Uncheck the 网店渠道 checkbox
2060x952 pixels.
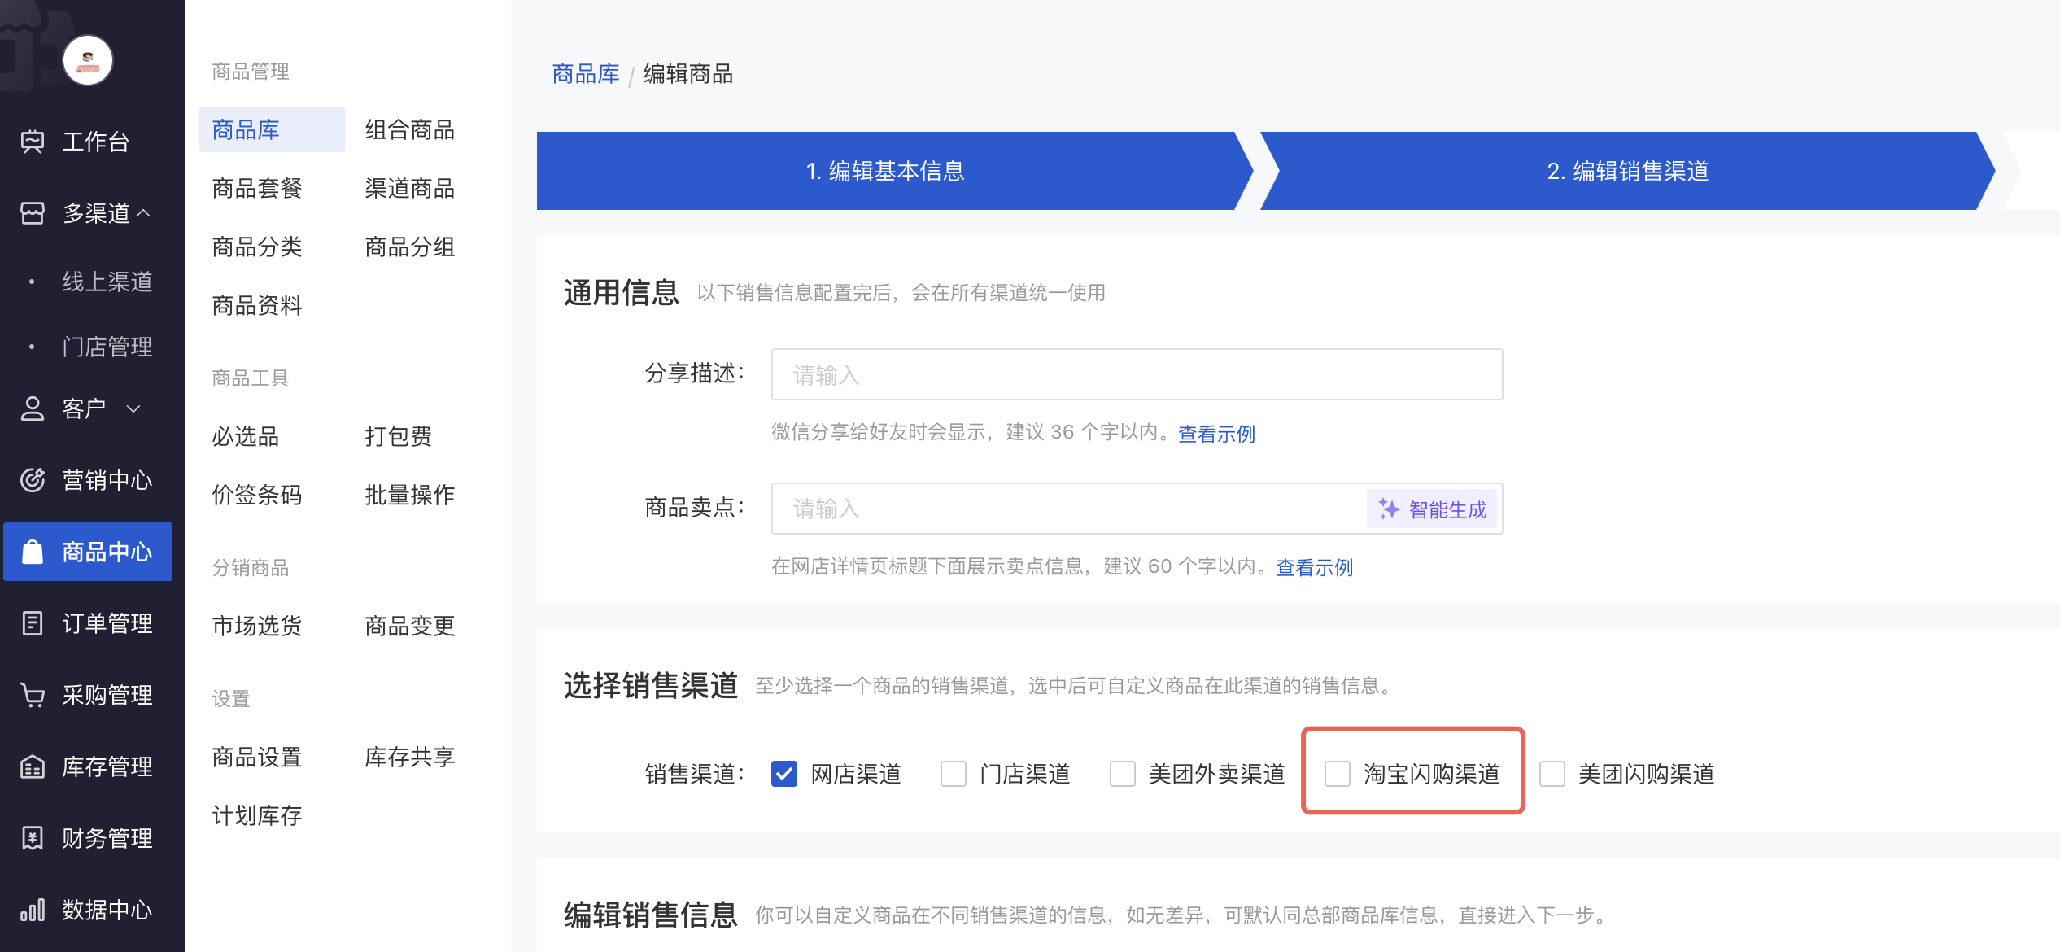click(784, 774)
